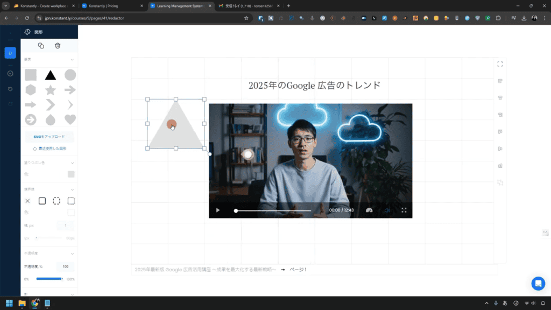Switch to Konstantly Create workplace tab

click(44, 6)
